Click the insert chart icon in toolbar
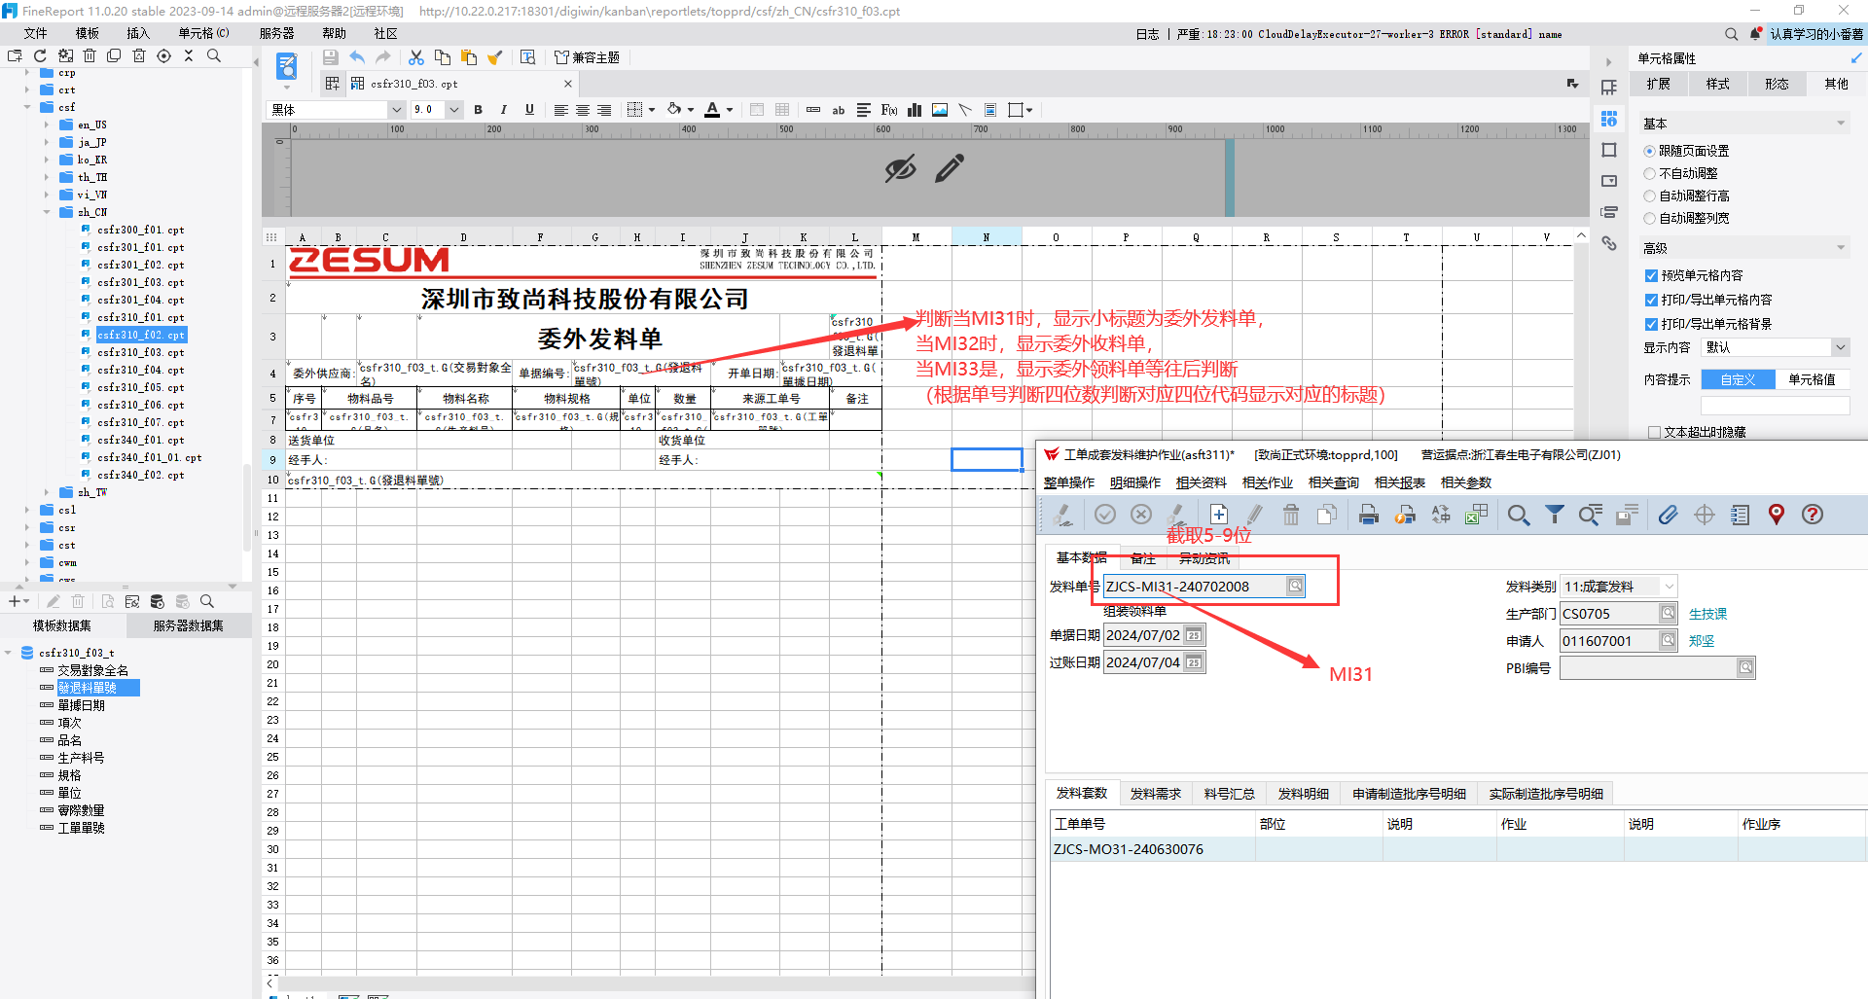 click(x=915, y=110)
